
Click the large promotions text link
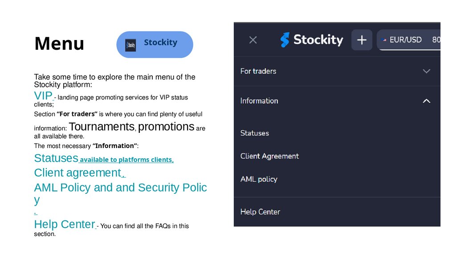click(166, 127)
